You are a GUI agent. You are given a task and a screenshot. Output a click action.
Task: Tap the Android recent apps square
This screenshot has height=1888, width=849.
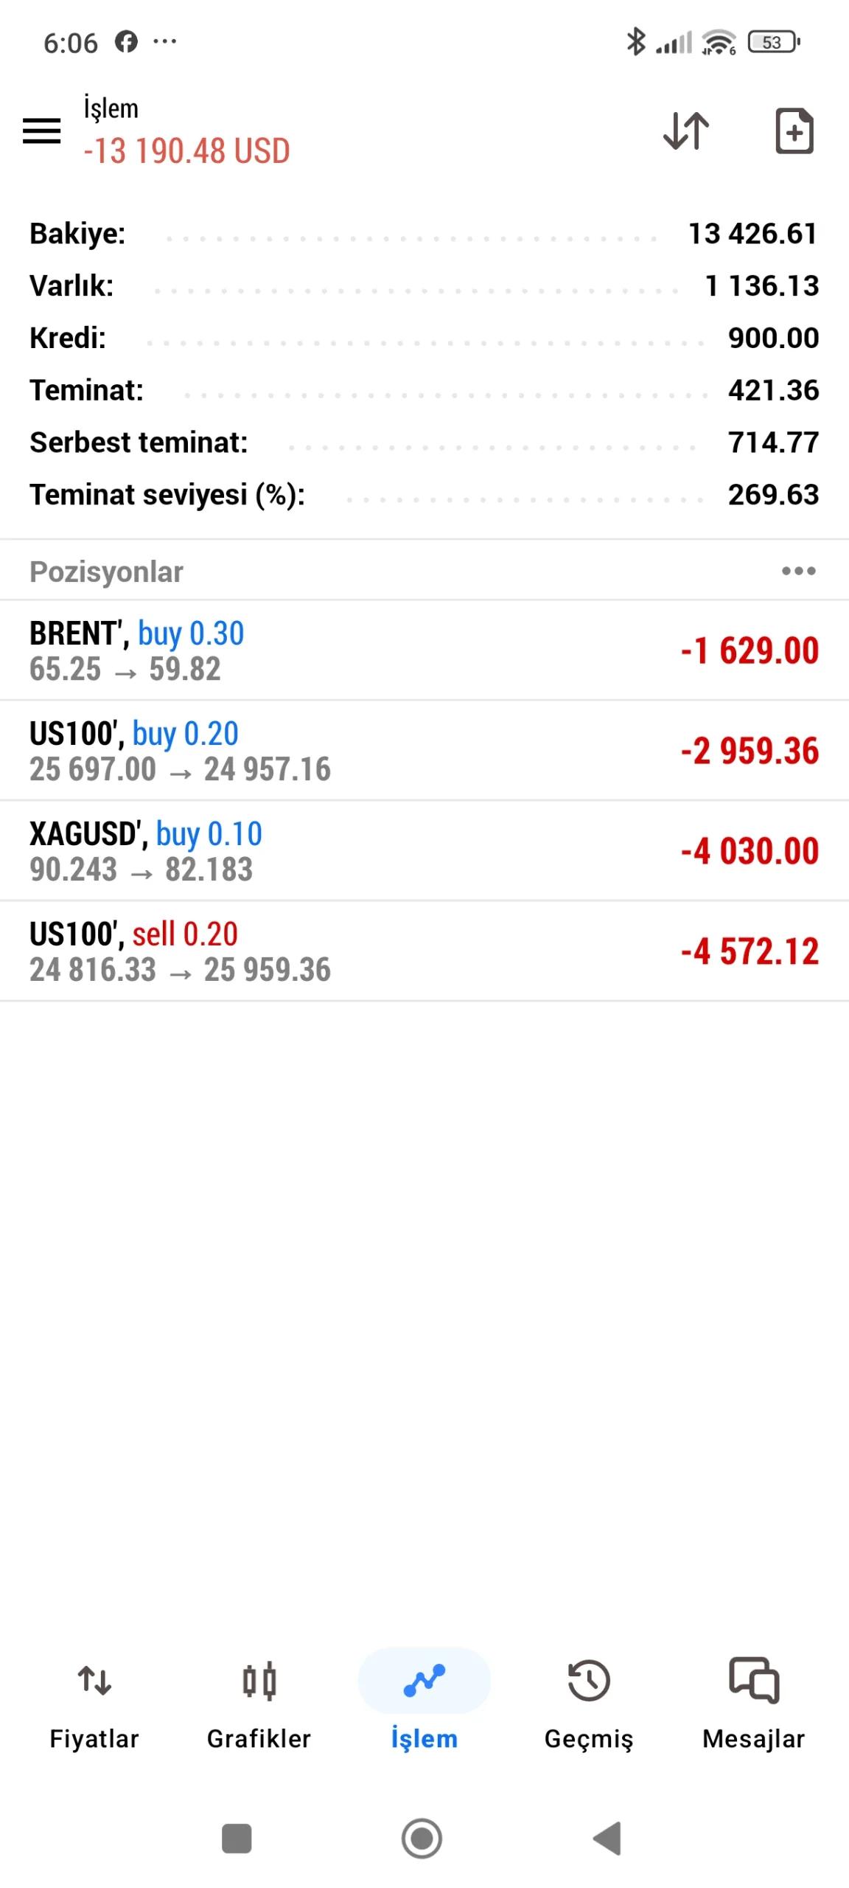coord(237,1838)
